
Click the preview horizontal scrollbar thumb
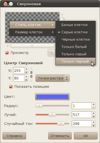coord(32,46)
